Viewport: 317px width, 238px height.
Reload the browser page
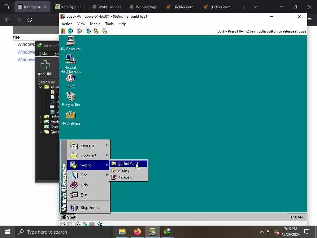30,20
